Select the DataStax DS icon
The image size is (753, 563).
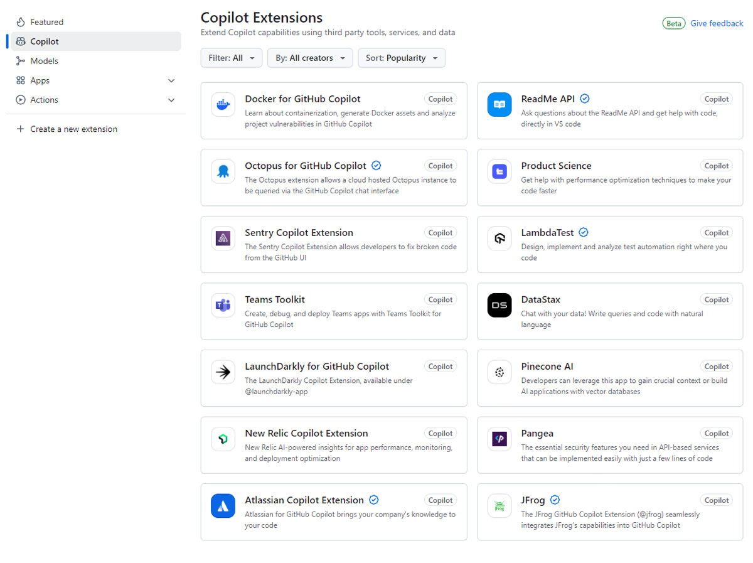[499, 305]
